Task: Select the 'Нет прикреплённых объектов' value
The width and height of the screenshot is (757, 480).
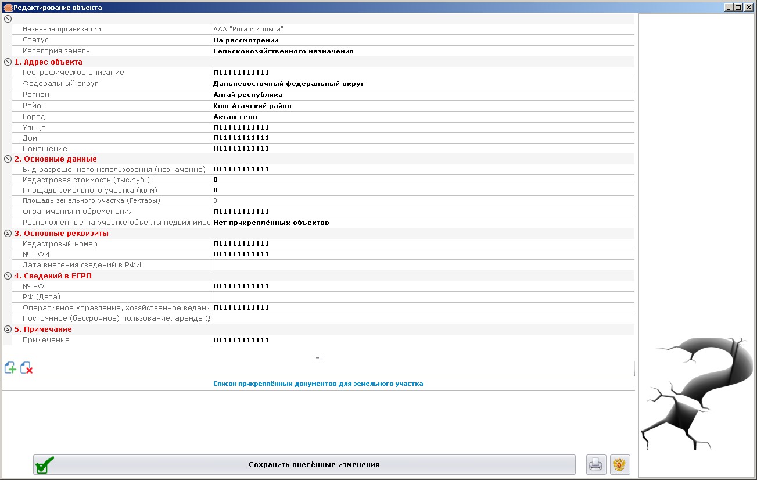Action: coord(423,223)
